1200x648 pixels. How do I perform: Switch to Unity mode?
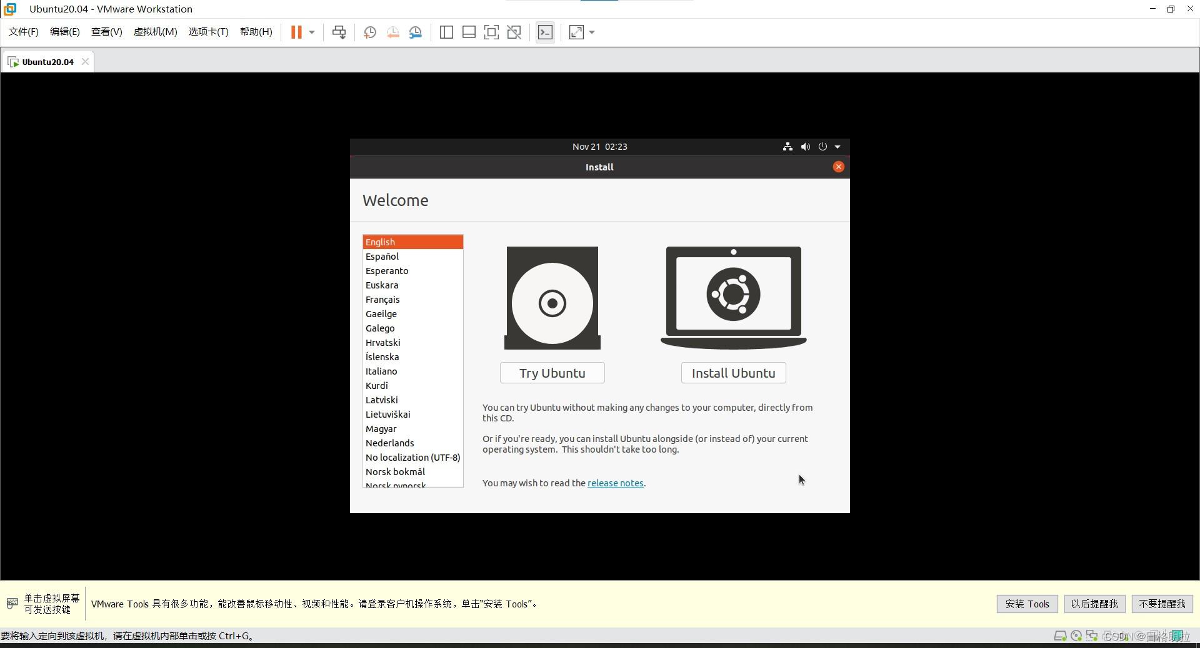pos(514,32)
